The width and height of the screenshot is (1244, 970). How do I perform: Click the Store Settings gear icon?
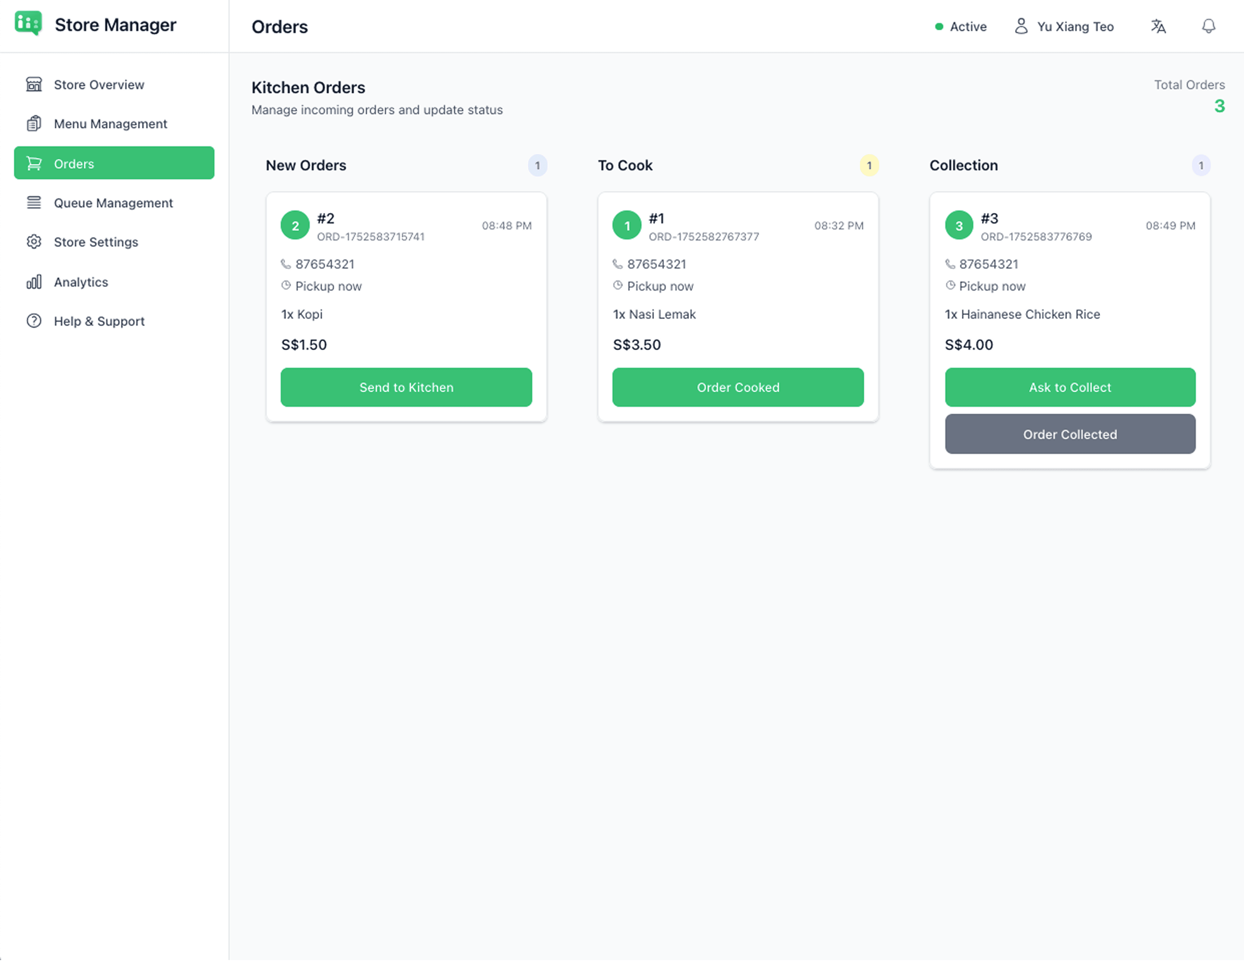point(34,242)
